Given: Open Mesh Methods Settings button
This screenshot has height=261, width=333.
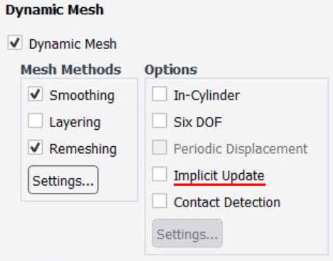Looking at the screenshot, I should click(x=63, y=180).
